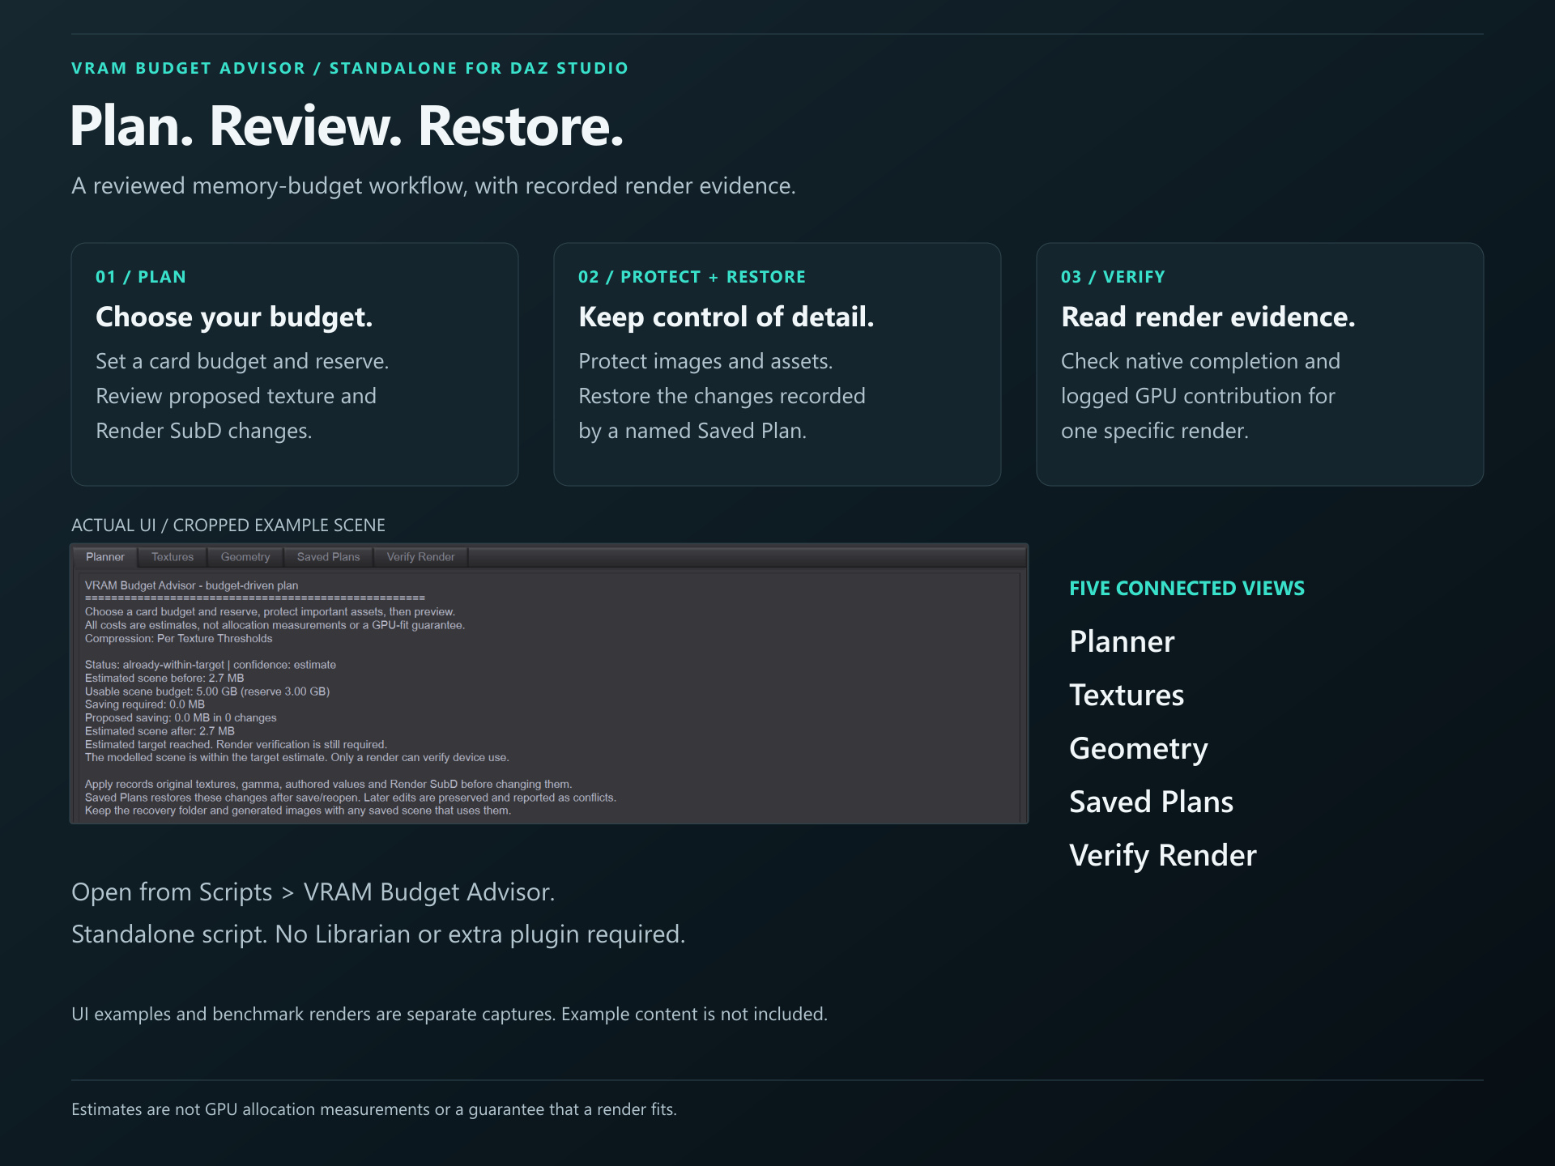Click 'Protect images and assets.' line
The image size is (1555, 1166).
(705, 361)
